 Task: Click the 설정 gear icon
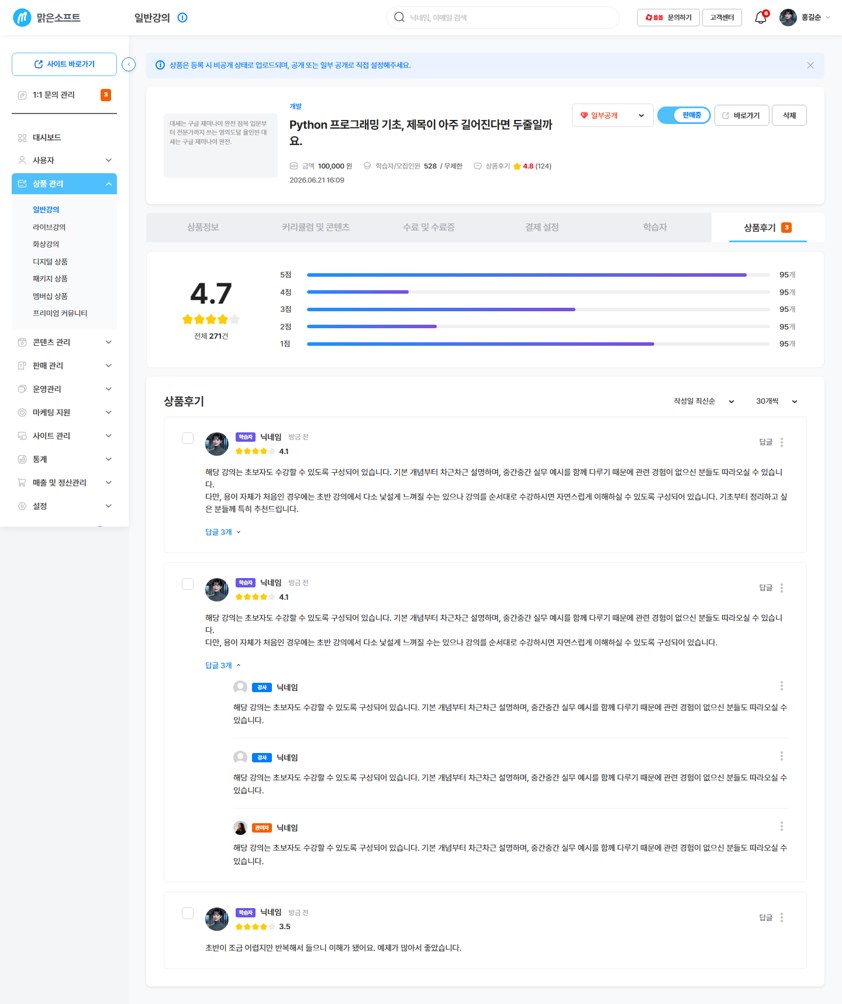tap(22, 506)
